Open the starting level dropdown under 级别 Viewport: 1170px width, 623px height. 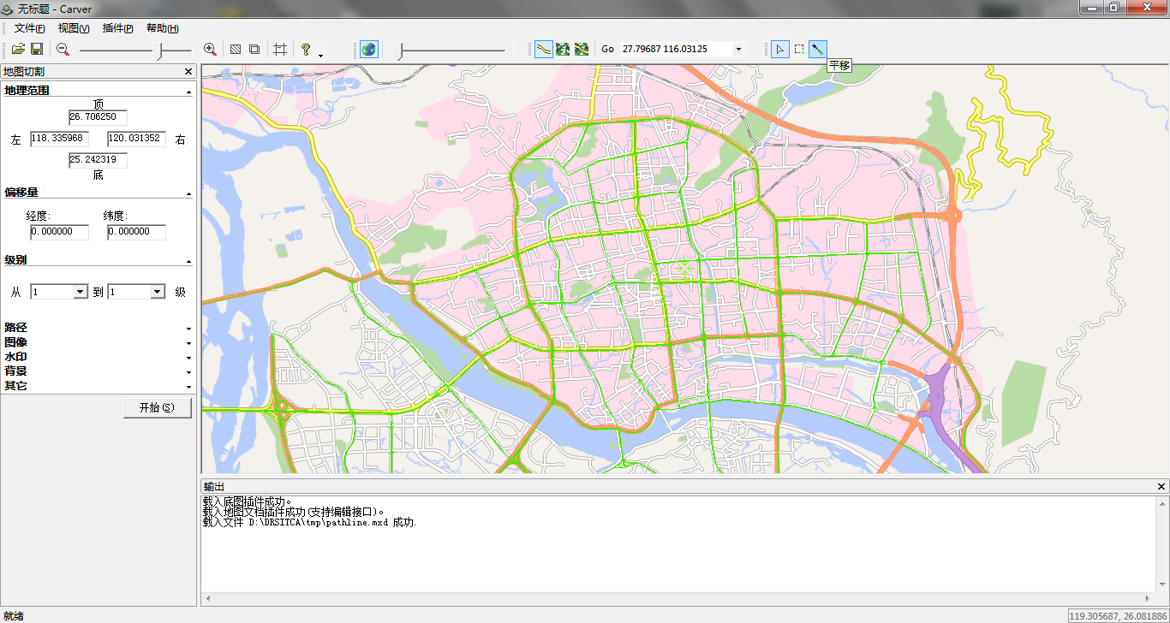(81, 291)
